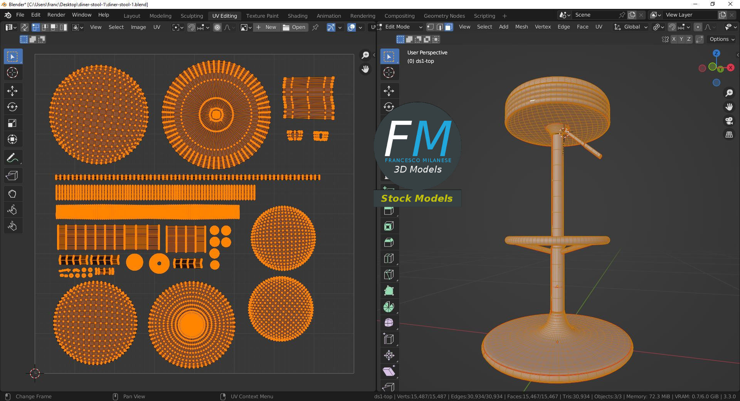Select the Shear tool in 3D viewport
Screen dimensions: 740x401
[389, 371]
